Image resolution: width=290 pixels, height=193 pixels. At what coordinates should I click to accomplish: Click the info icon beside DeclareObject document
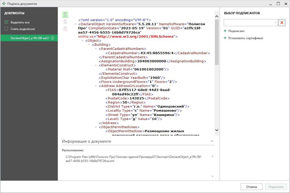coord(52,38)
